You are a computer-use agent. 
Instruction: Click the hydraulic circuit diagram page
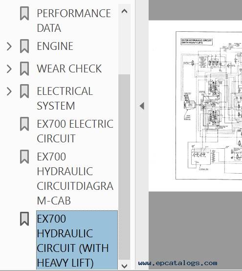(x=195, y=106)
